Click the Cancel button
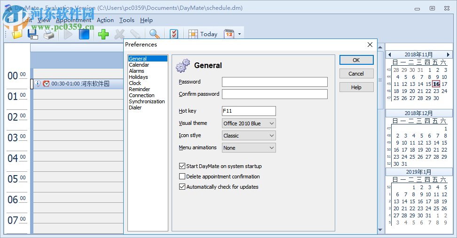 (356, 74)
